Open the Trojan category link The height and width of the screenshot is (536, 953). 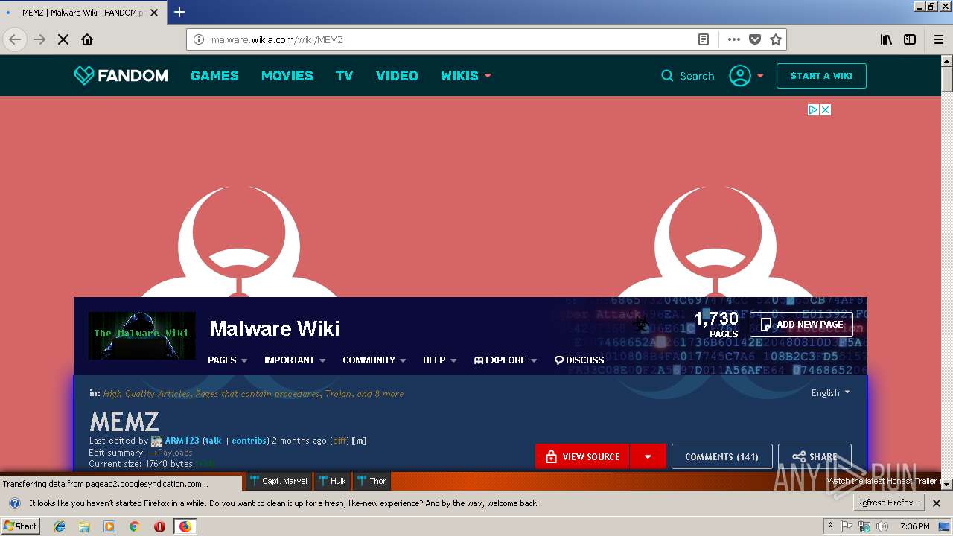coord(337,393)
